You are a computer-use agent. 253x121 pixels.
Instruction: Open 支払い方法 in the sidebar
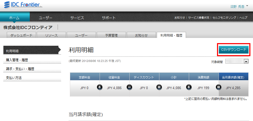pyautogui.click(x=32, y=78)
